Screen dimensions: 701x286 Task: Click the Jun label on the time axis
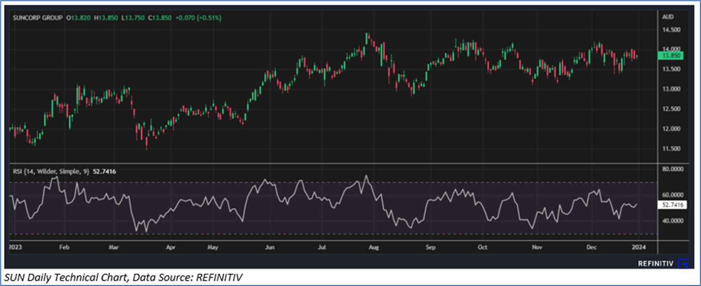point(270,248)
